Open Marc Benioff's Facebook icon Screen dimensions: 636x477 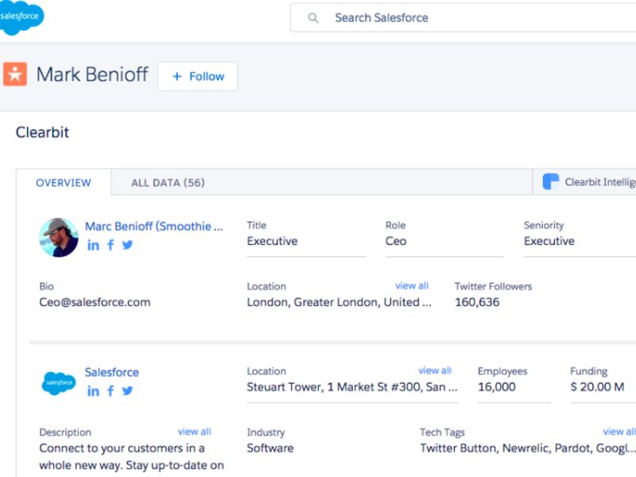click(x=111, y=245)
